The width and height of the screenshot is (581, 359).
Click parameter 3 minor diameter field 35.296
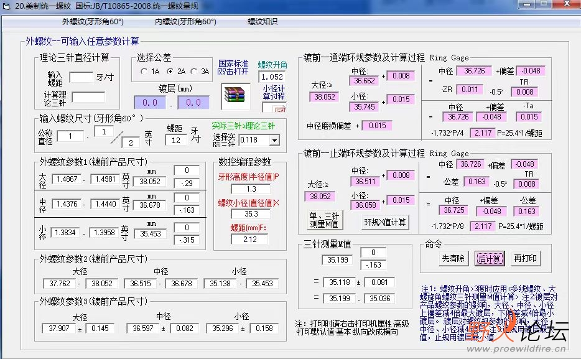tap(222, 329)
